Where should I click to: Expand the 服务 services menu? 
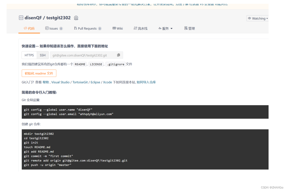coord(165,28)
